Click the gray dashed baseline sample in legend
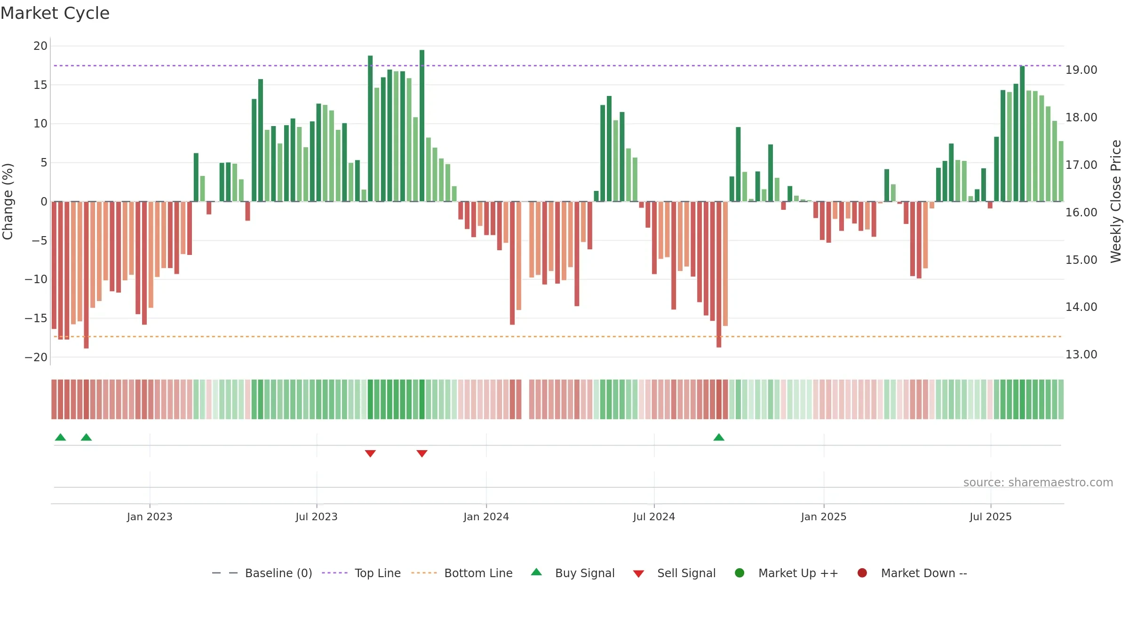Viewport: 1129px width, 635px height. pos(225,573)
